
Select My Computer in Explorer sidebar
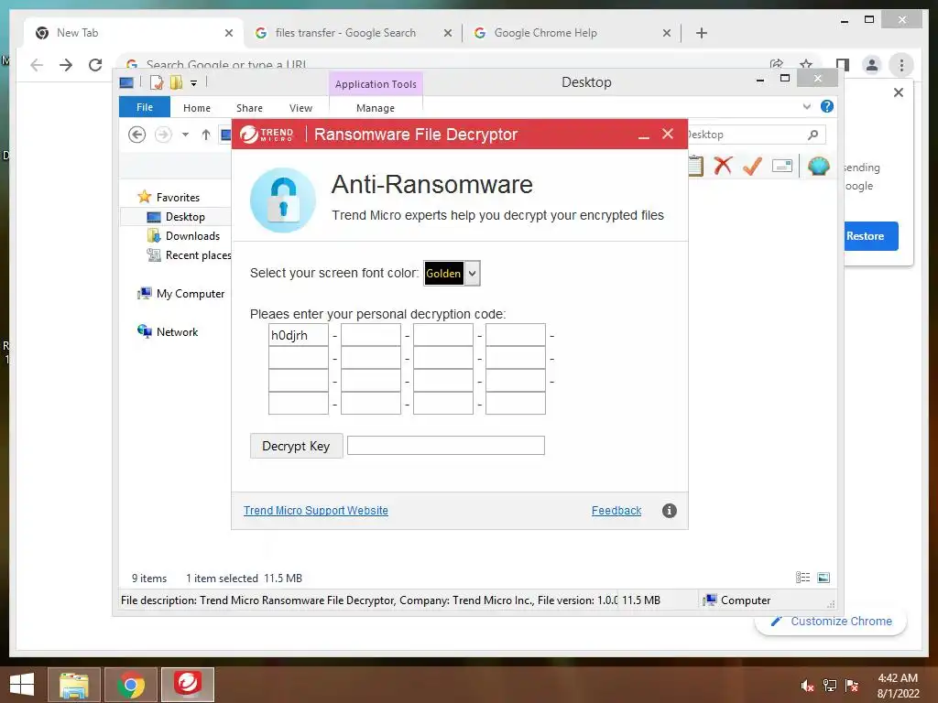click(181, 294)
